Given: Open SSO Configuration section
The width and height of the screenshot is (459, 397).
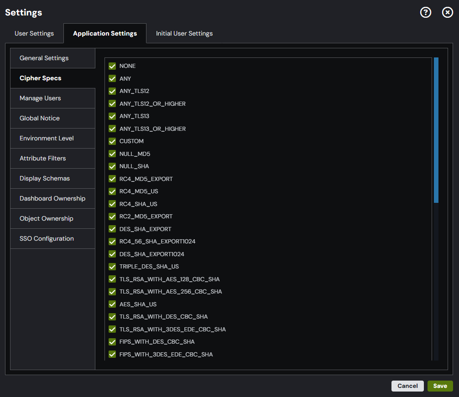Looking at the screenshot, I should click(52, 238).
